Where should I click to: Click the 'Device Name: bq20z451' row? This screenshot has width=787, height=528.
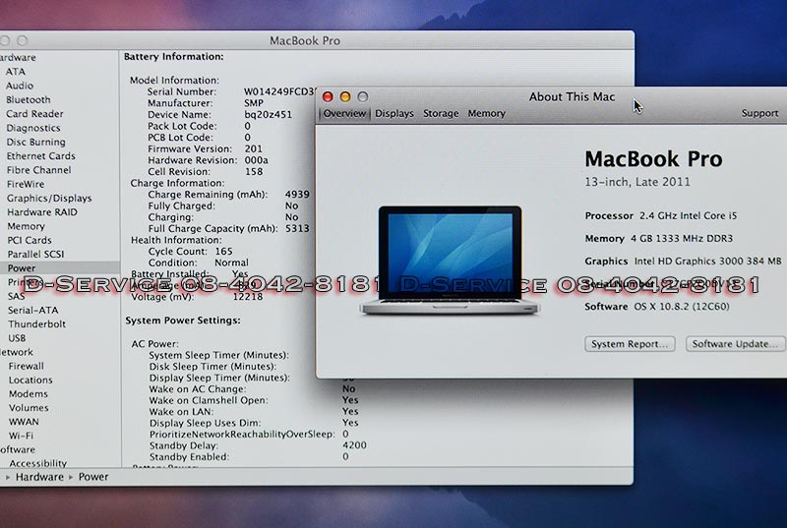tap(219, 115)
